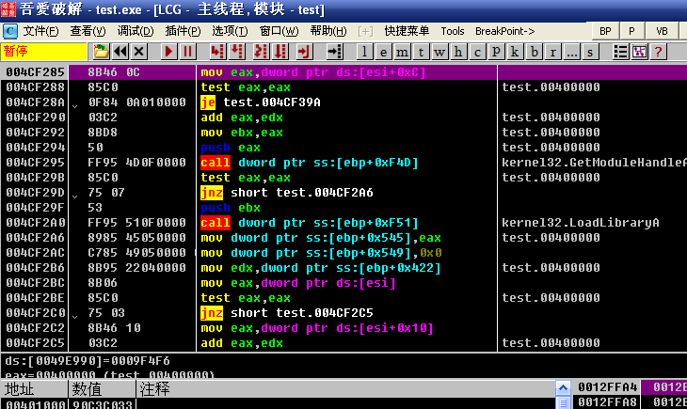Open file with the folder toolbar icon

click(101, 52)
